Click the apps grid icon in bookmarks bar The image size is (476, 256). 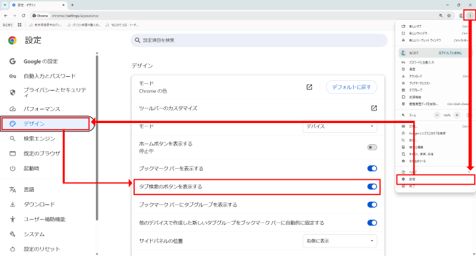click(19, 25)
